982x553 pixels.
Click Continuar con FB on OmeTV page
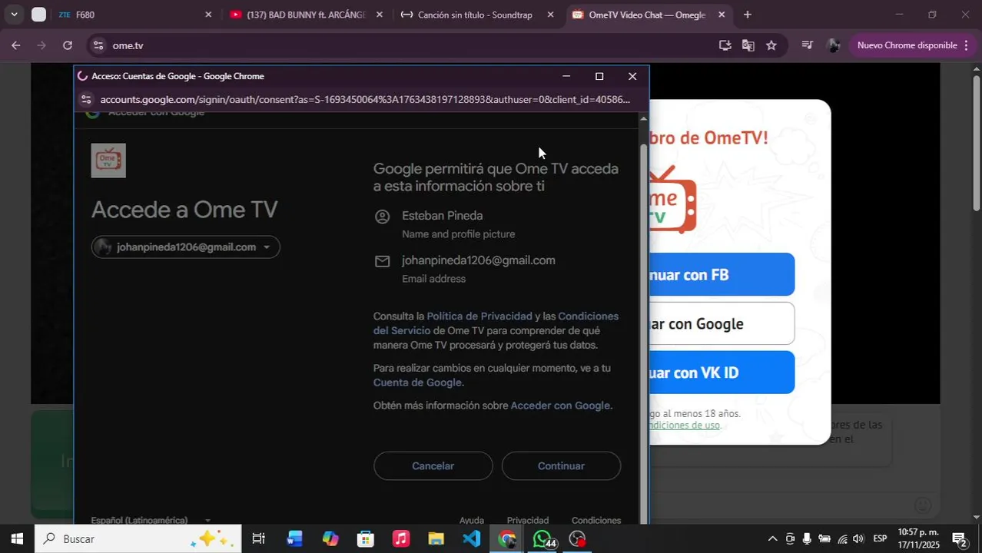(722, 274)
